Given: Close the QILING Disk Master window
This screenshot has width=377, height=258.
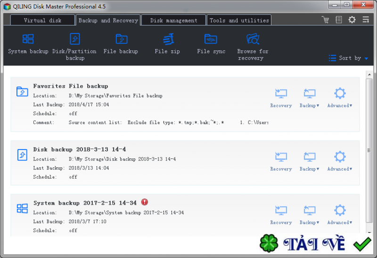Looking at the screenshot, I should coord(363,5).
